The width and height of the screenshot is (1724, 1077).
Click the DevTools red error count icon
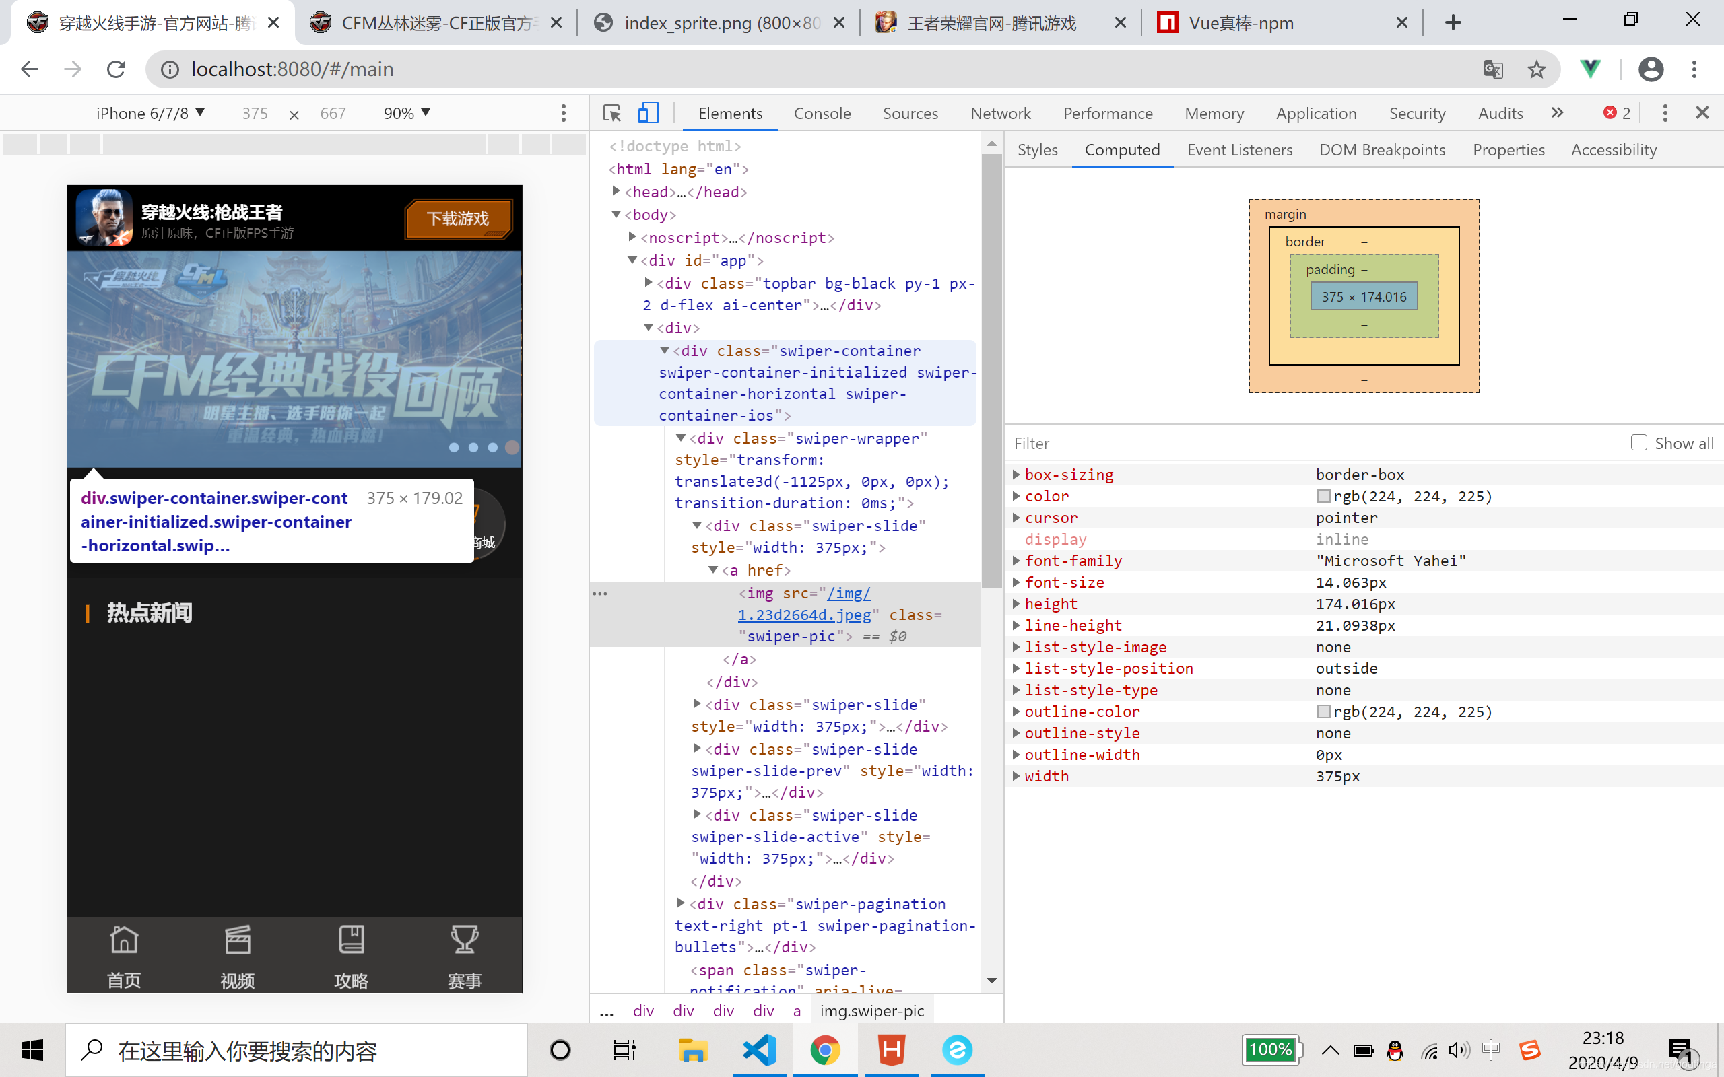[x=1610, y=112]
